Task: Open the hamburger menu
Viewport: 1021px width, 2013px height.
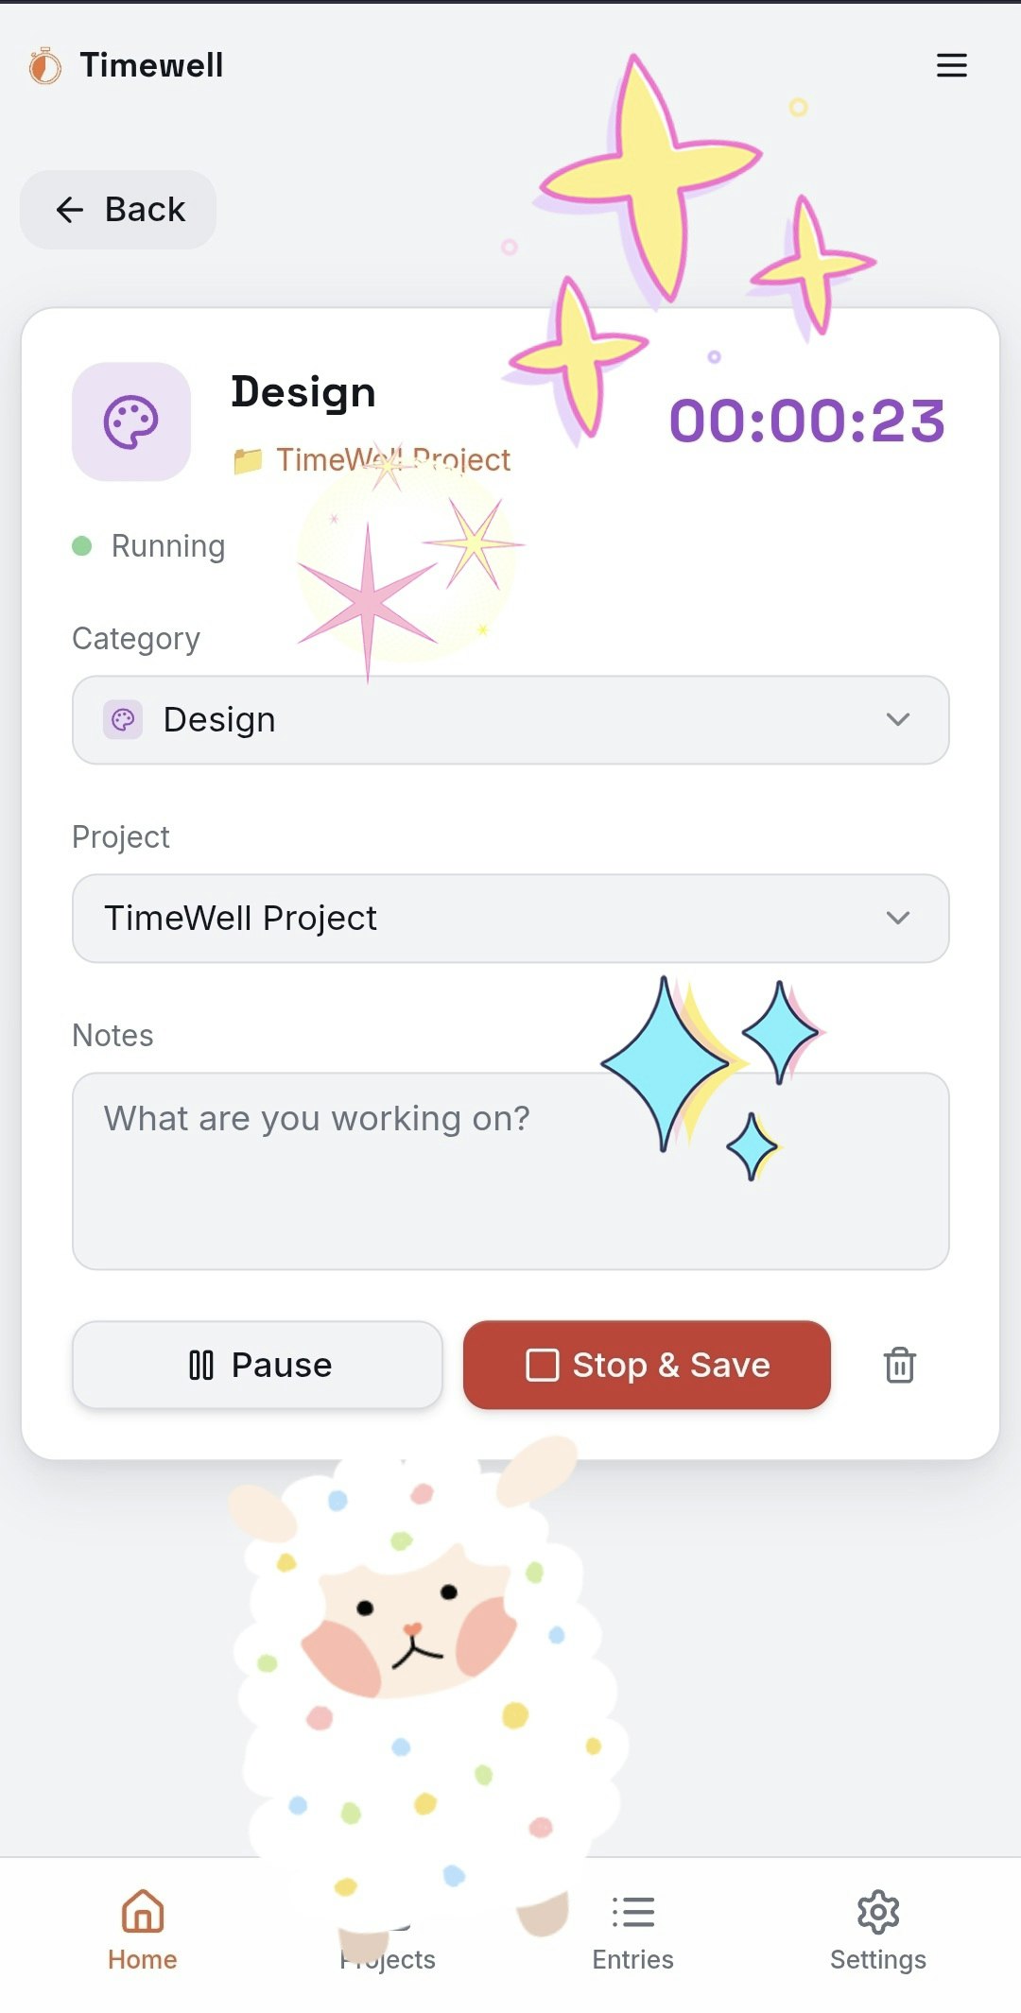Action: coord(951,65)
